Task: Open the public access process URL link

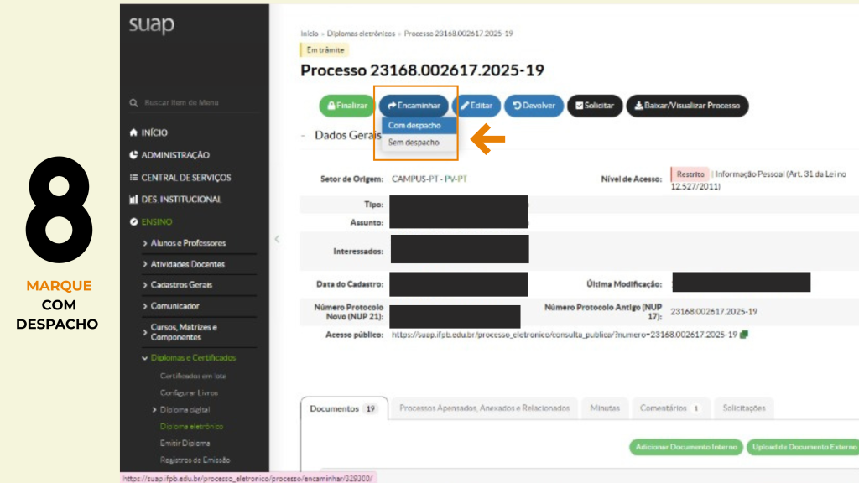Action: [x=564, y=335]
